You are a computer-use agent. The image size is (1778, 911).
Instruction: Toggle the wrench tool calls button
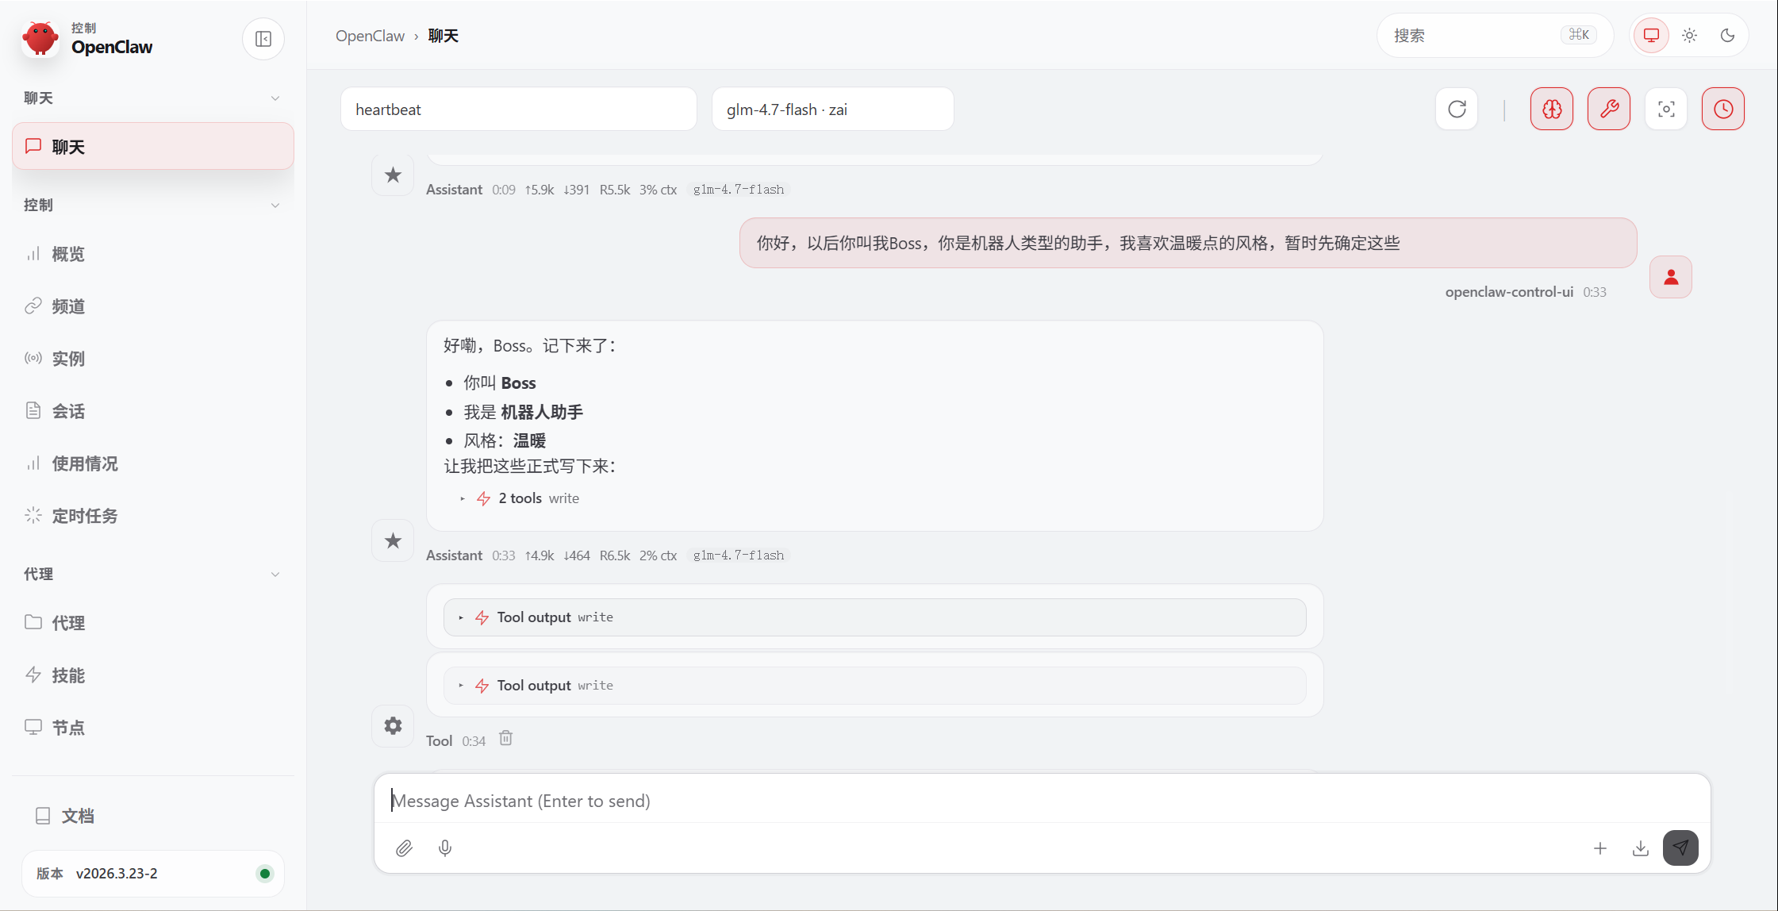1609,109
